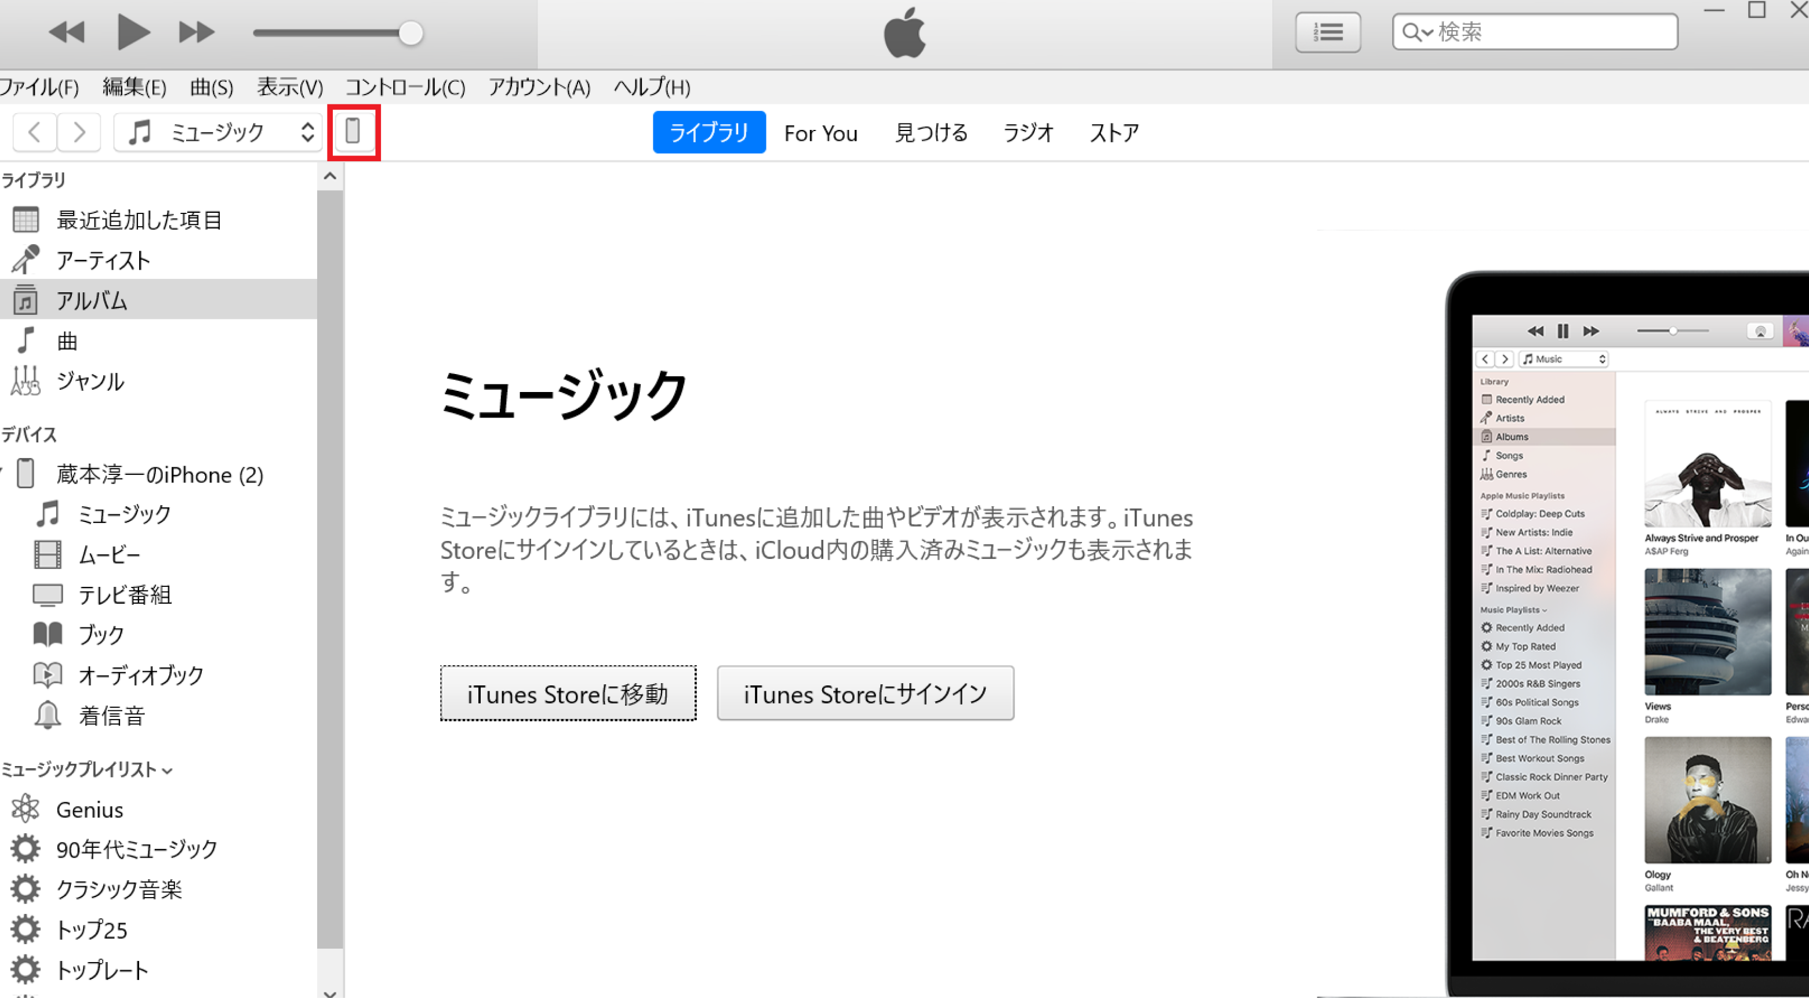Select アルバム in the sidebar
The width and height of the screenshot is (1809, 998).
158,300
